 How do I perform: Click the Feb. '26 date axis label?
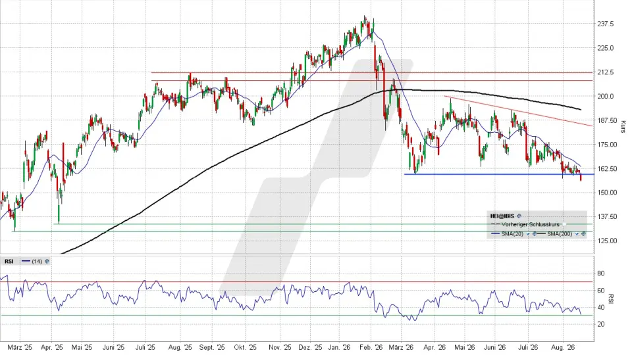point(371,347)
